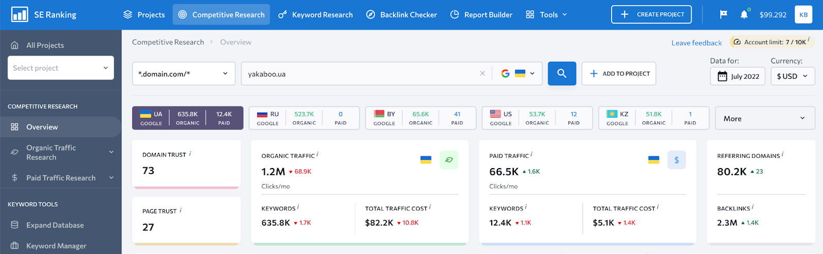Screen dimensions: 823x254
Task: Click the Competitive Research breadcrumb link
Action: tap(168, 42)
